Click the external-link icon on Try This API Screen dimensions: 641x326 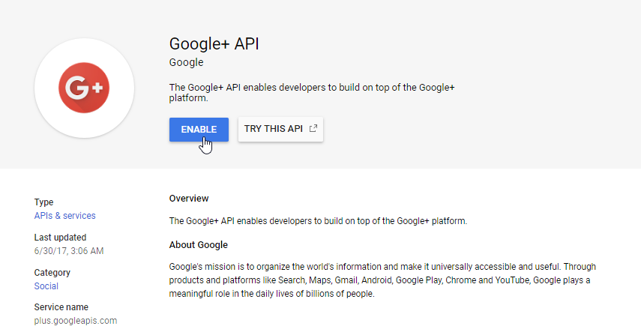click(313, 128)
